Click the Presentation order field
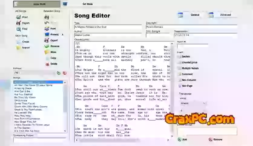This screenshot has height=146, width=253. 206,35
